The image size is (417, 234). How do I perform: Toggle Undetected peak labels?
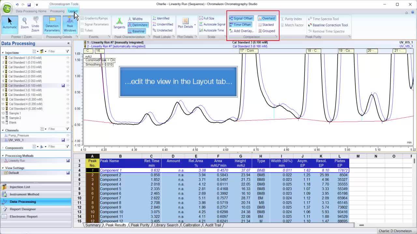click(x=163, y=30)
